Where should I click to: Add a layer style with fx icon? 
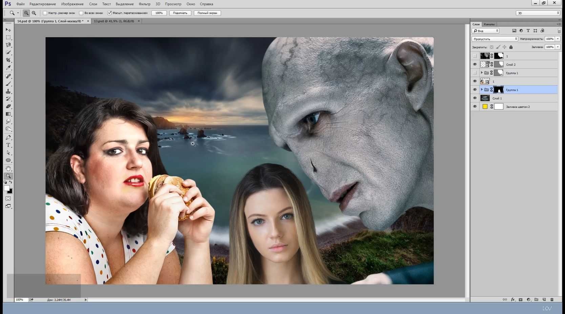pyautogui.click(x=513, y=299)
